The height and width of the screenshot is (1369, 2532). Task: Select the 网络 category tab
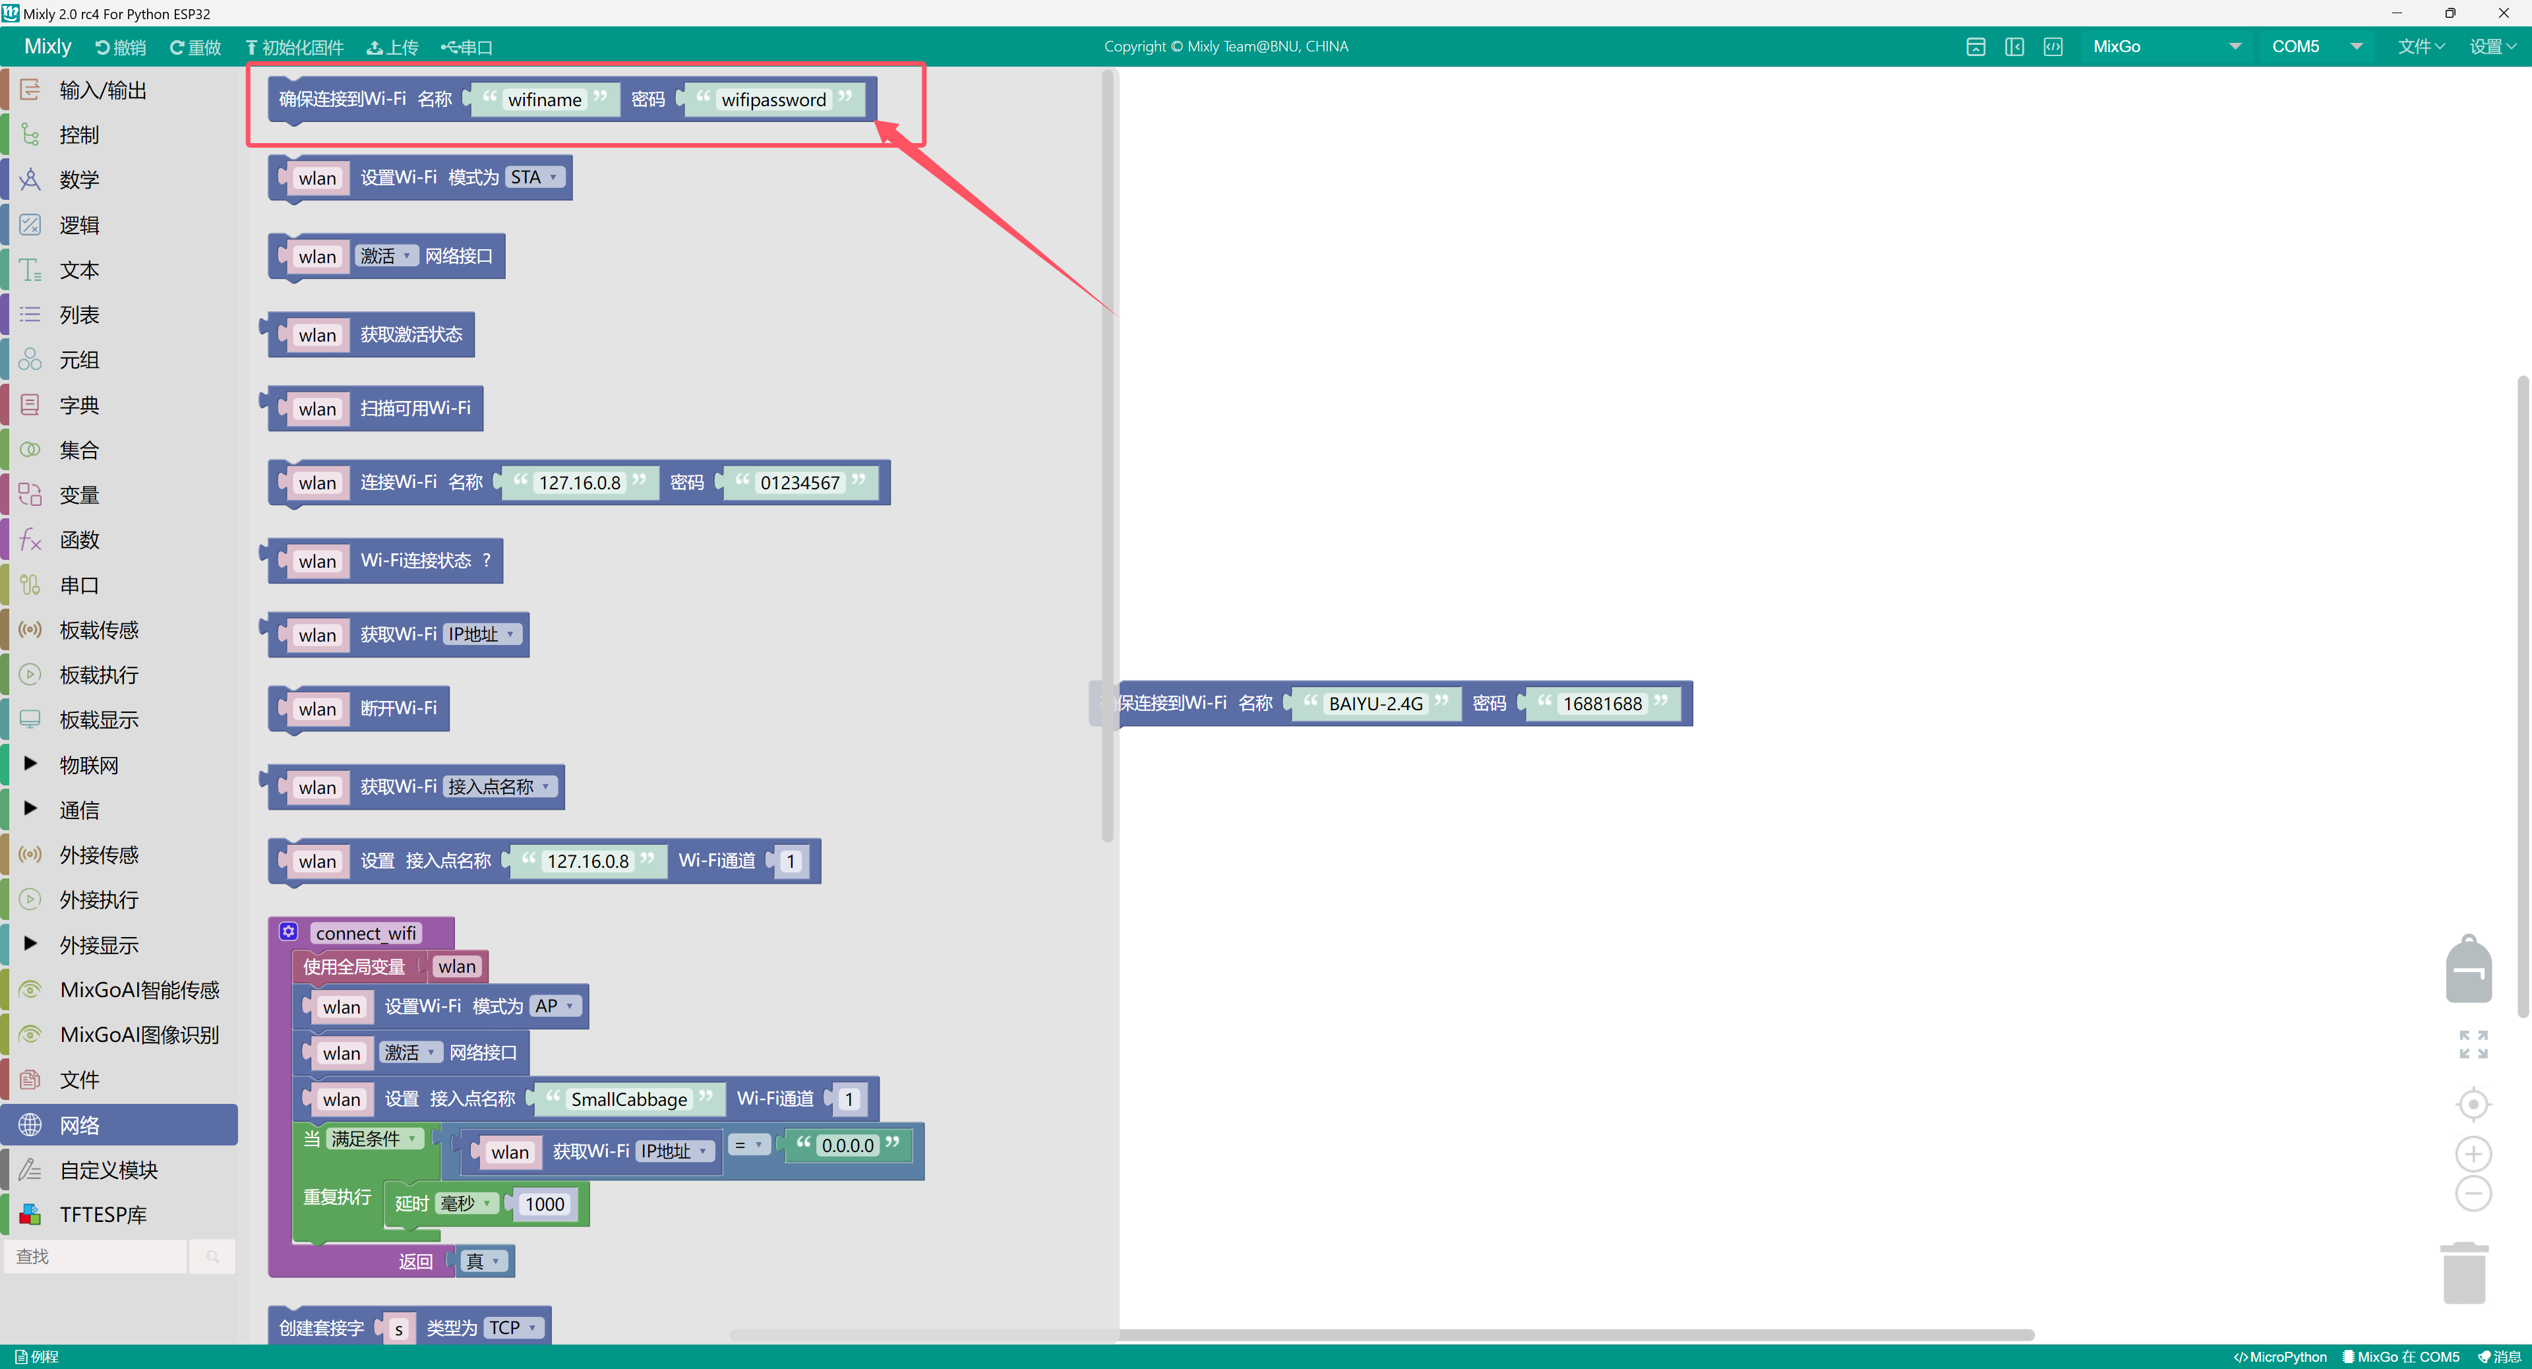[x=119, y=1124]
